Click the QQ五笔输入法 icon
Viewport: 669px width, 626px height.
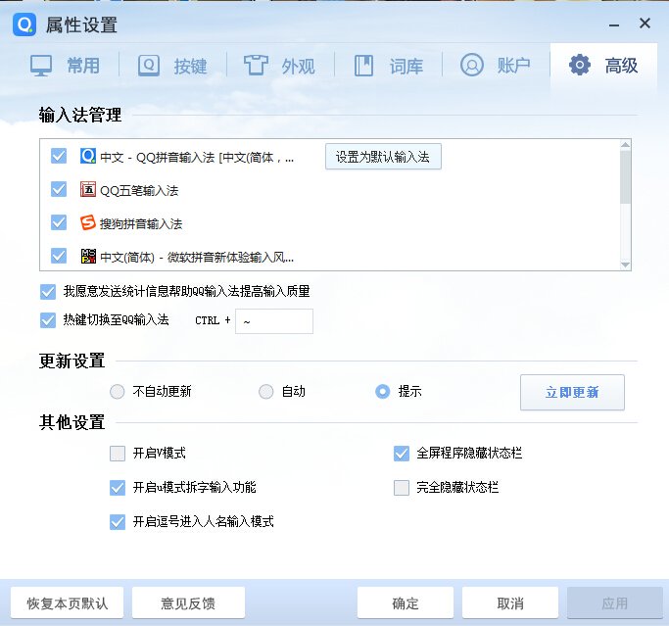(88, 190)
